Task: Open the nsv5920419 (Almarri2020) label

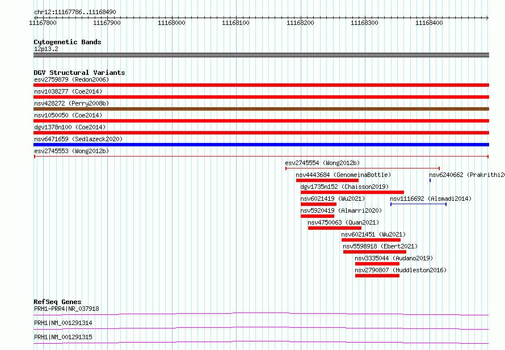Action: (x=341, y=210)
